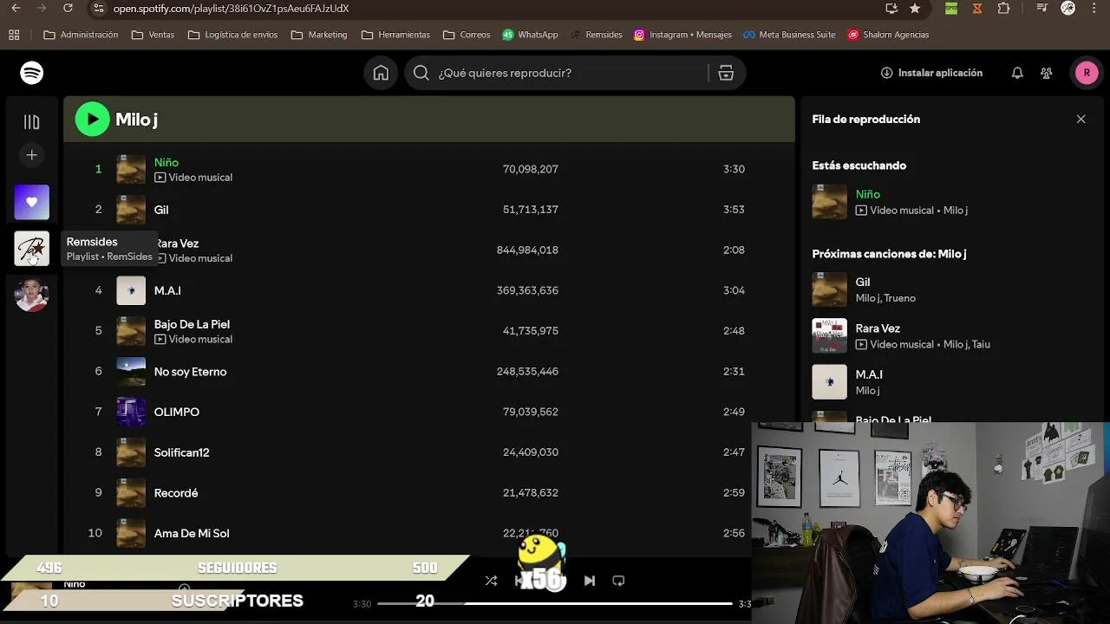Create new playlist plus icon
This screenshot has width=1110, height=624.
point(32,155)
